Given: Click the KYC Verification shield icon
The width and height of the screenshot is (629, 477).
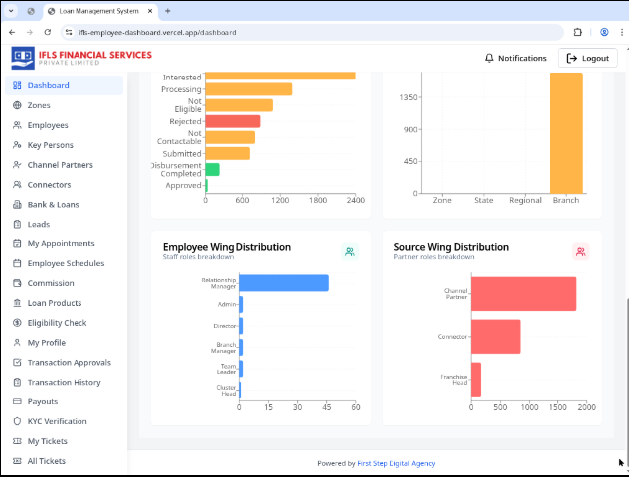Looking at the screenshot, I should tap(17, 421).
